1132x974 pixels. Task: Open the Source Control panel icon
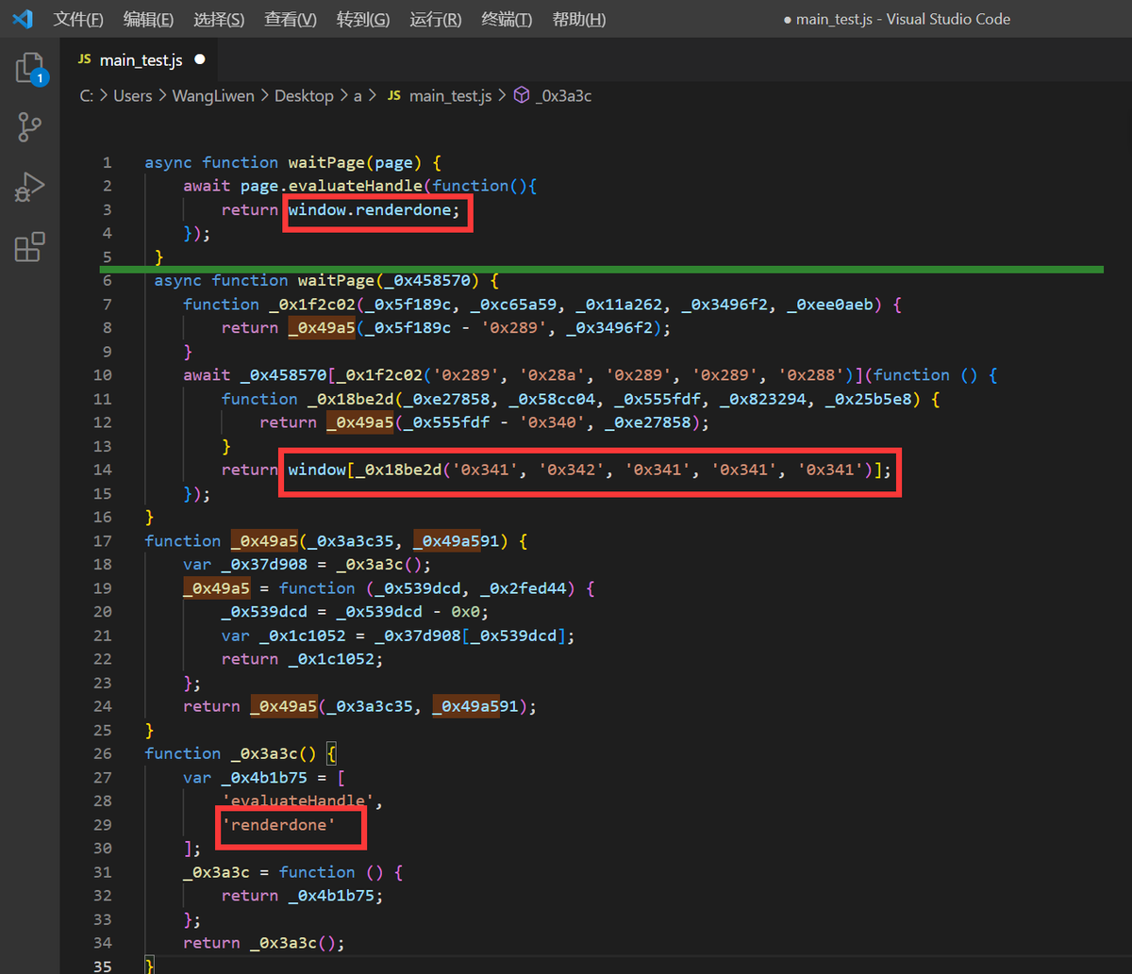(28, 126)
